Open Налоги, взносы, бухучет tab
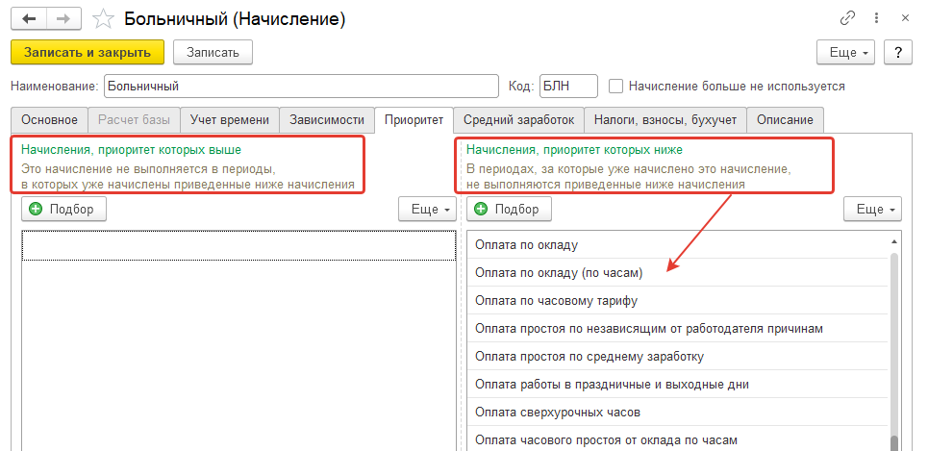 [665, 120]
